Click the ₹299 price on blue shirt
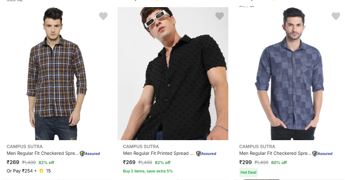 (245, 162)
